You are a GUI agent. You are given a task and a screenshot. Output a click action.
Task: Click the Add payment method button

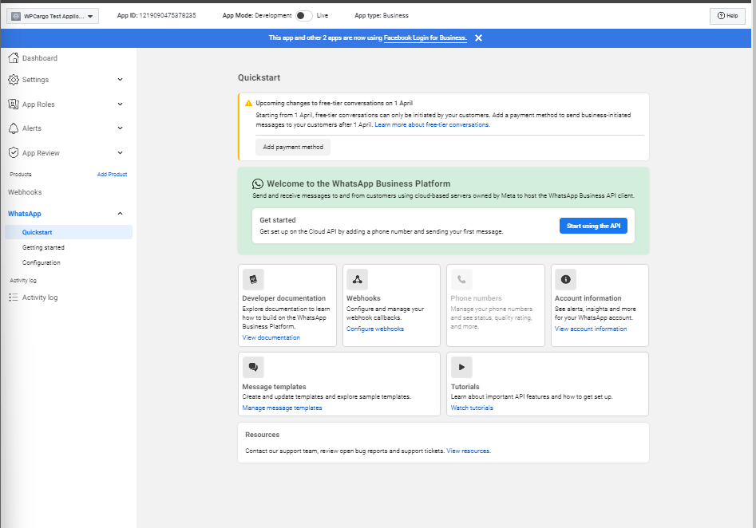click(x=293, y=148)
